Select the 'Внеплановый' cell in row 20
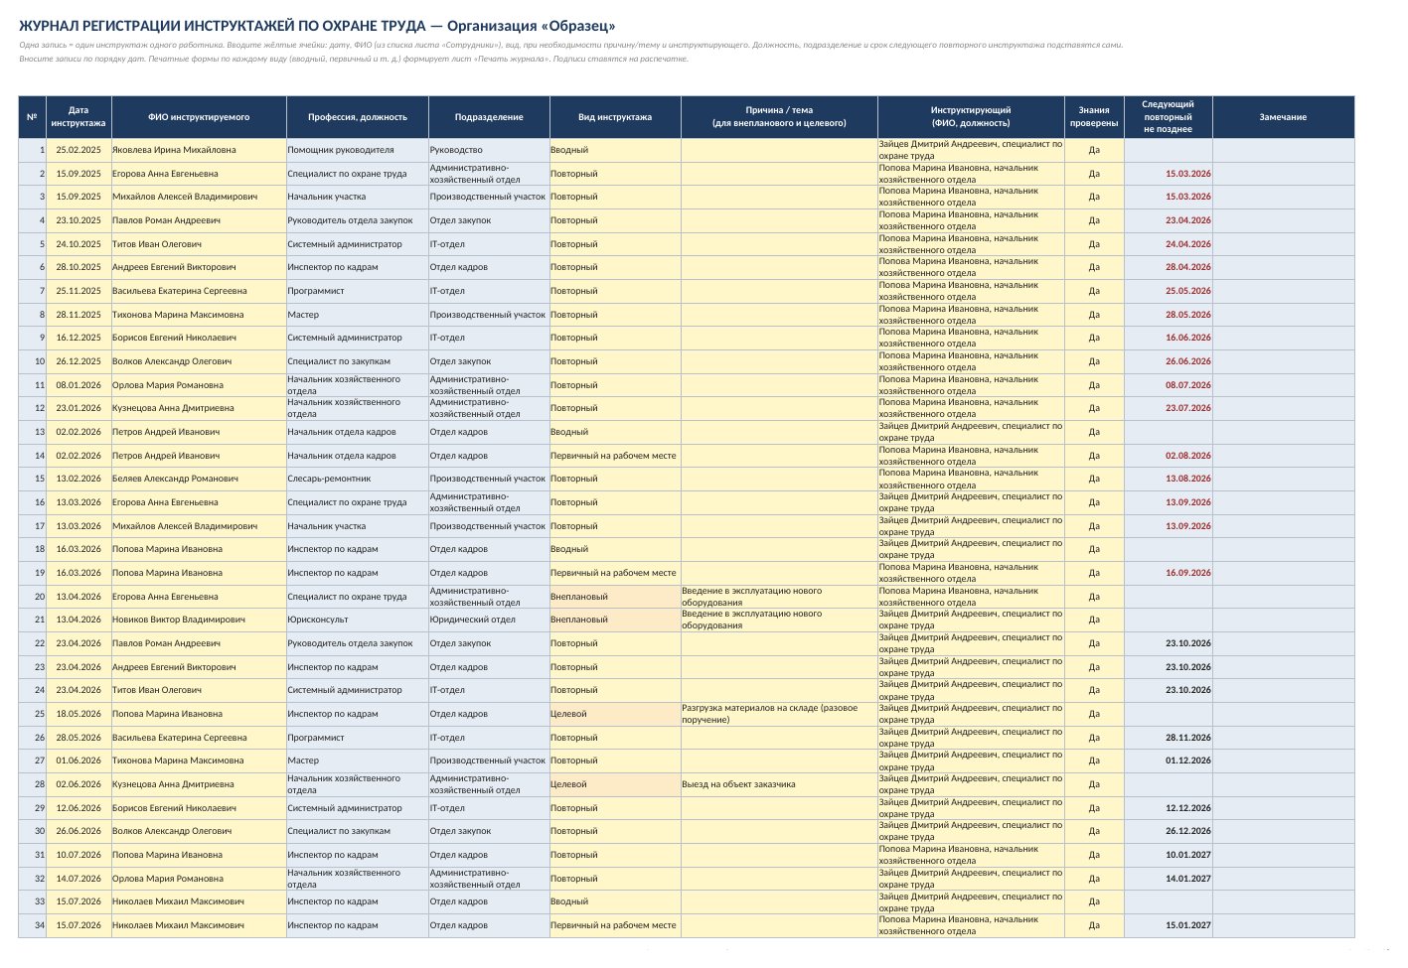This screenshot has height=968, width=1408. (615, 597)
